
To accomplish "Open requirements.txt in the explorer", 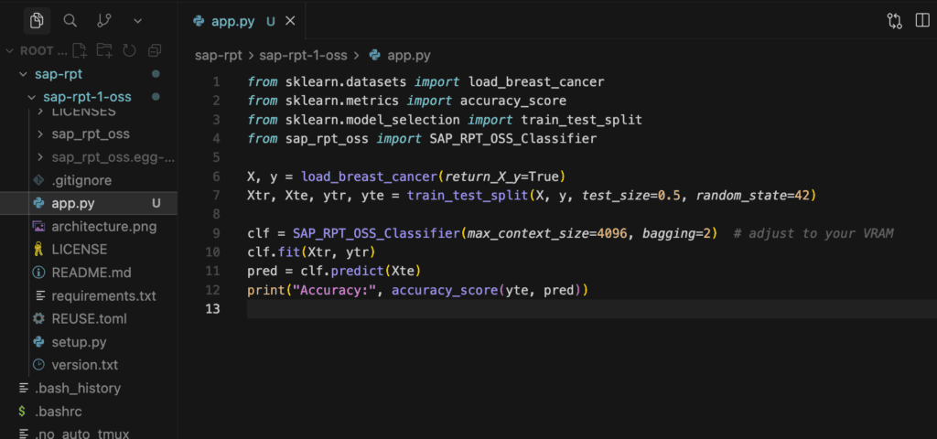I will tap(103, 295).
